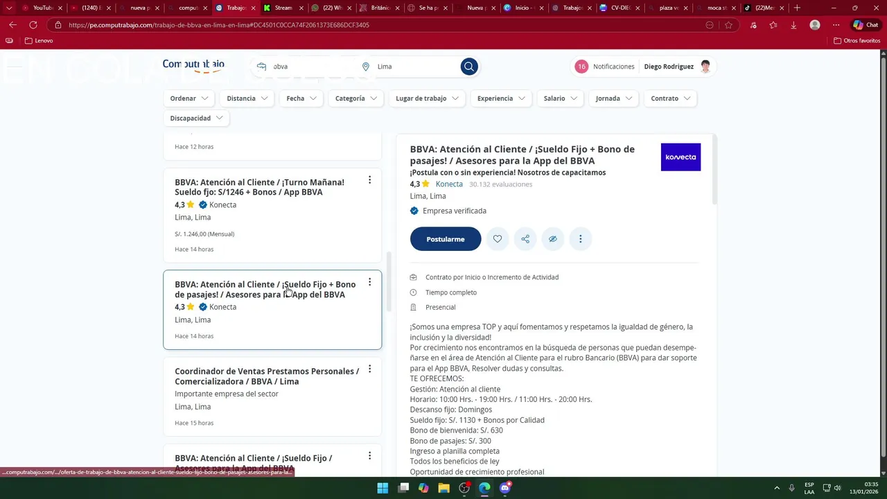Image resolution: width=887 pixels, height=499 pixels.
Task: Open more options dots beside Postularme
Action: coord(581,239)
